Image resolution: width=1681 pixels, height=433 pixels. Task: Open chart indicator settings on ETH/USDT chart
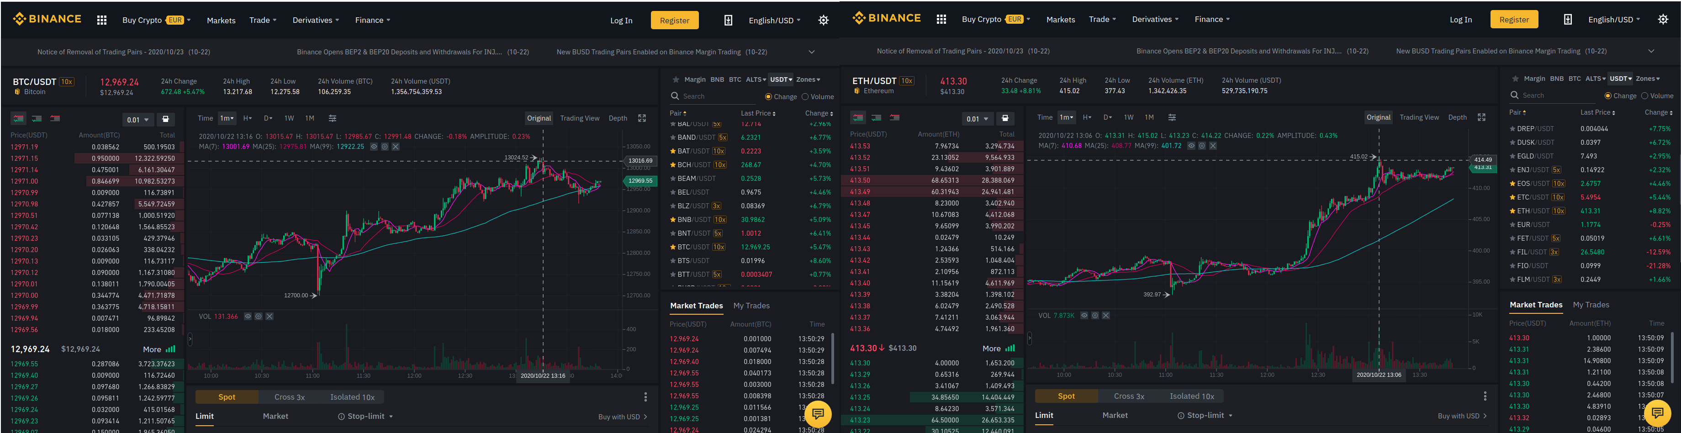coord(1171,118)
